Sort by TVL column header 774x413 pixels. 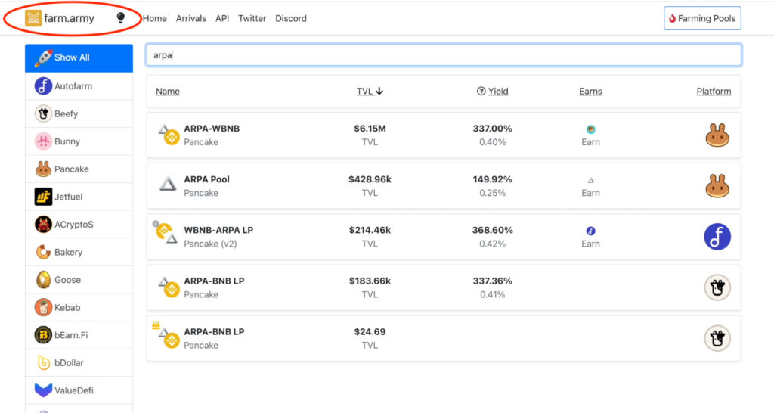(370, 92)
